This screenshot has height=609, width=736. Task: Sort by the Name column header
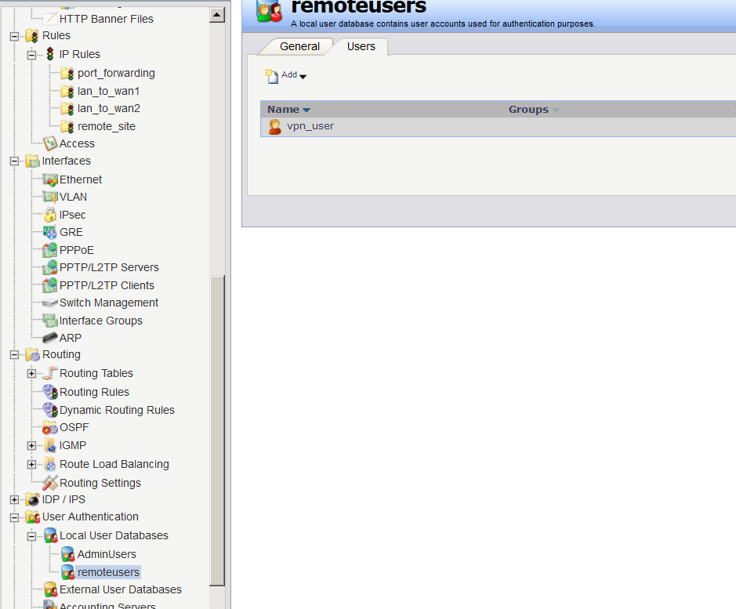point(288,110)
